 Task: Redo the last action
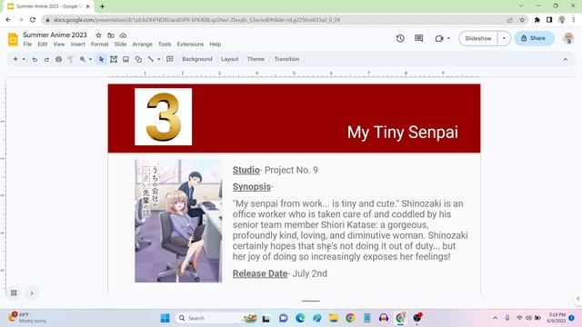(46, 59)
